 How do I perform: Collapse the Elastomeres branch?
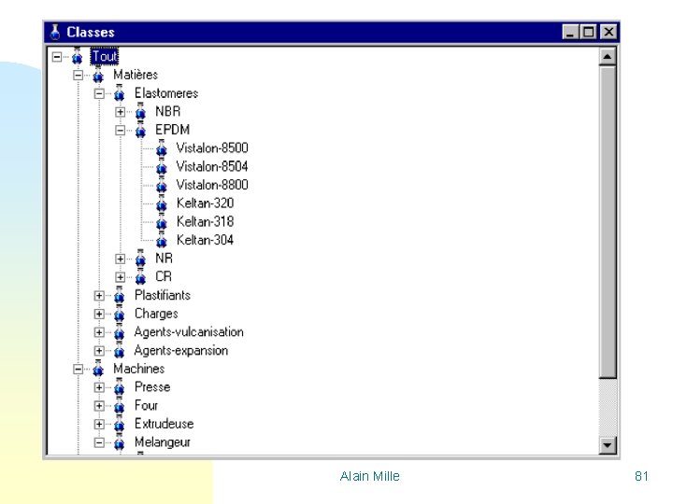99,94
